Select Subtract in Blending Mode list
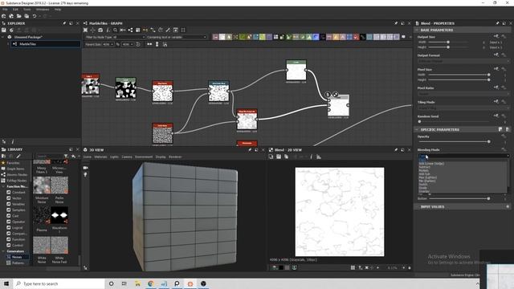This screenshot has height=289, width=514. (x=425, y=167)
